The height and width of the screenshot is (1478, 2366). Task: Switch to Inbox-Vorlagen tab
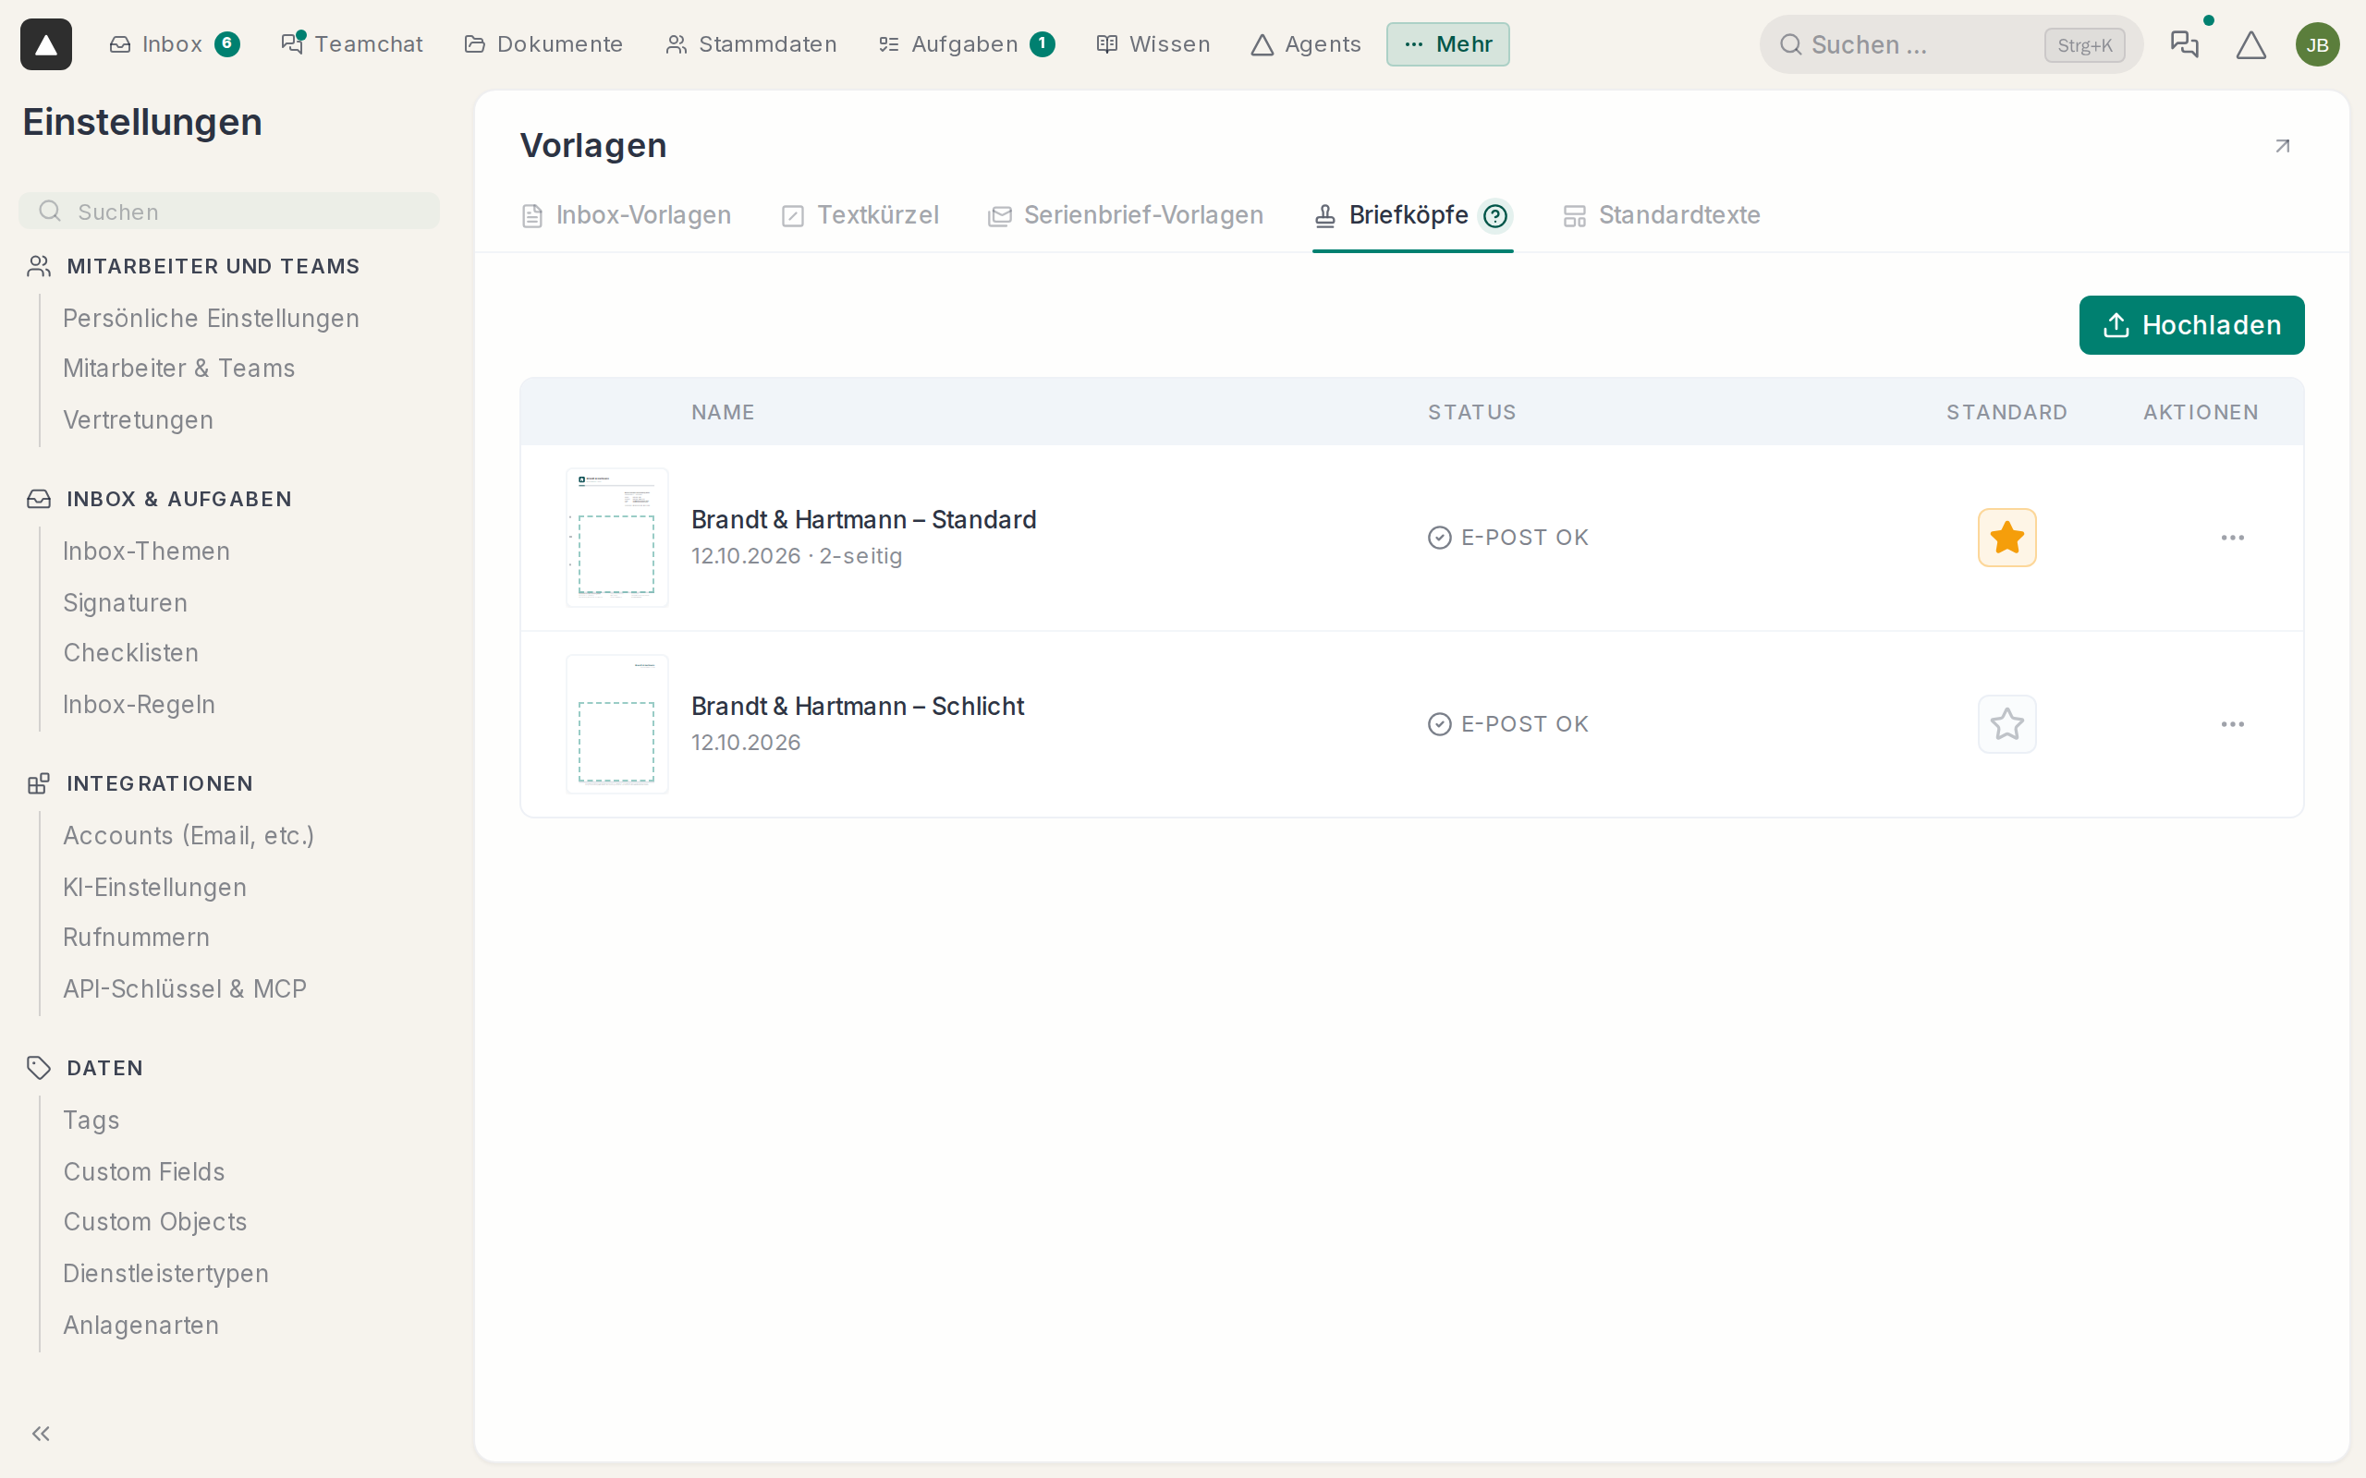626,215
